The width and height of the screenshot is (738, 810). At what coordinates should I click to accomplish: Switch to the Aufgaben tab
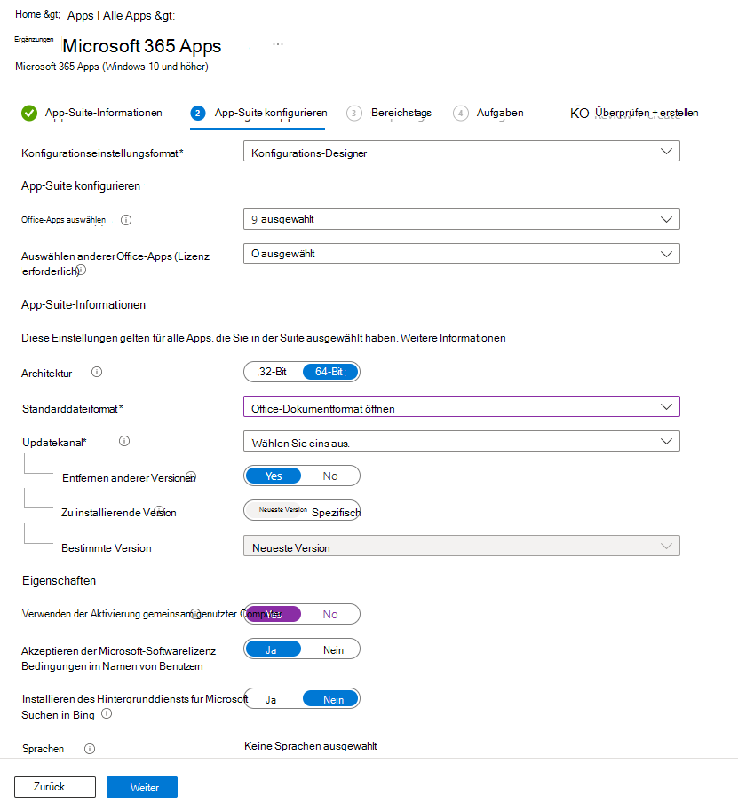coord(499,113)
